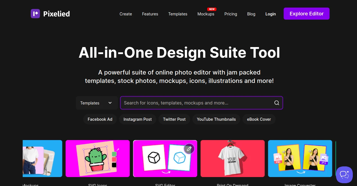Screen dimensions: 357x186
Task: Open the chat support widget
Action: (344, 175)
